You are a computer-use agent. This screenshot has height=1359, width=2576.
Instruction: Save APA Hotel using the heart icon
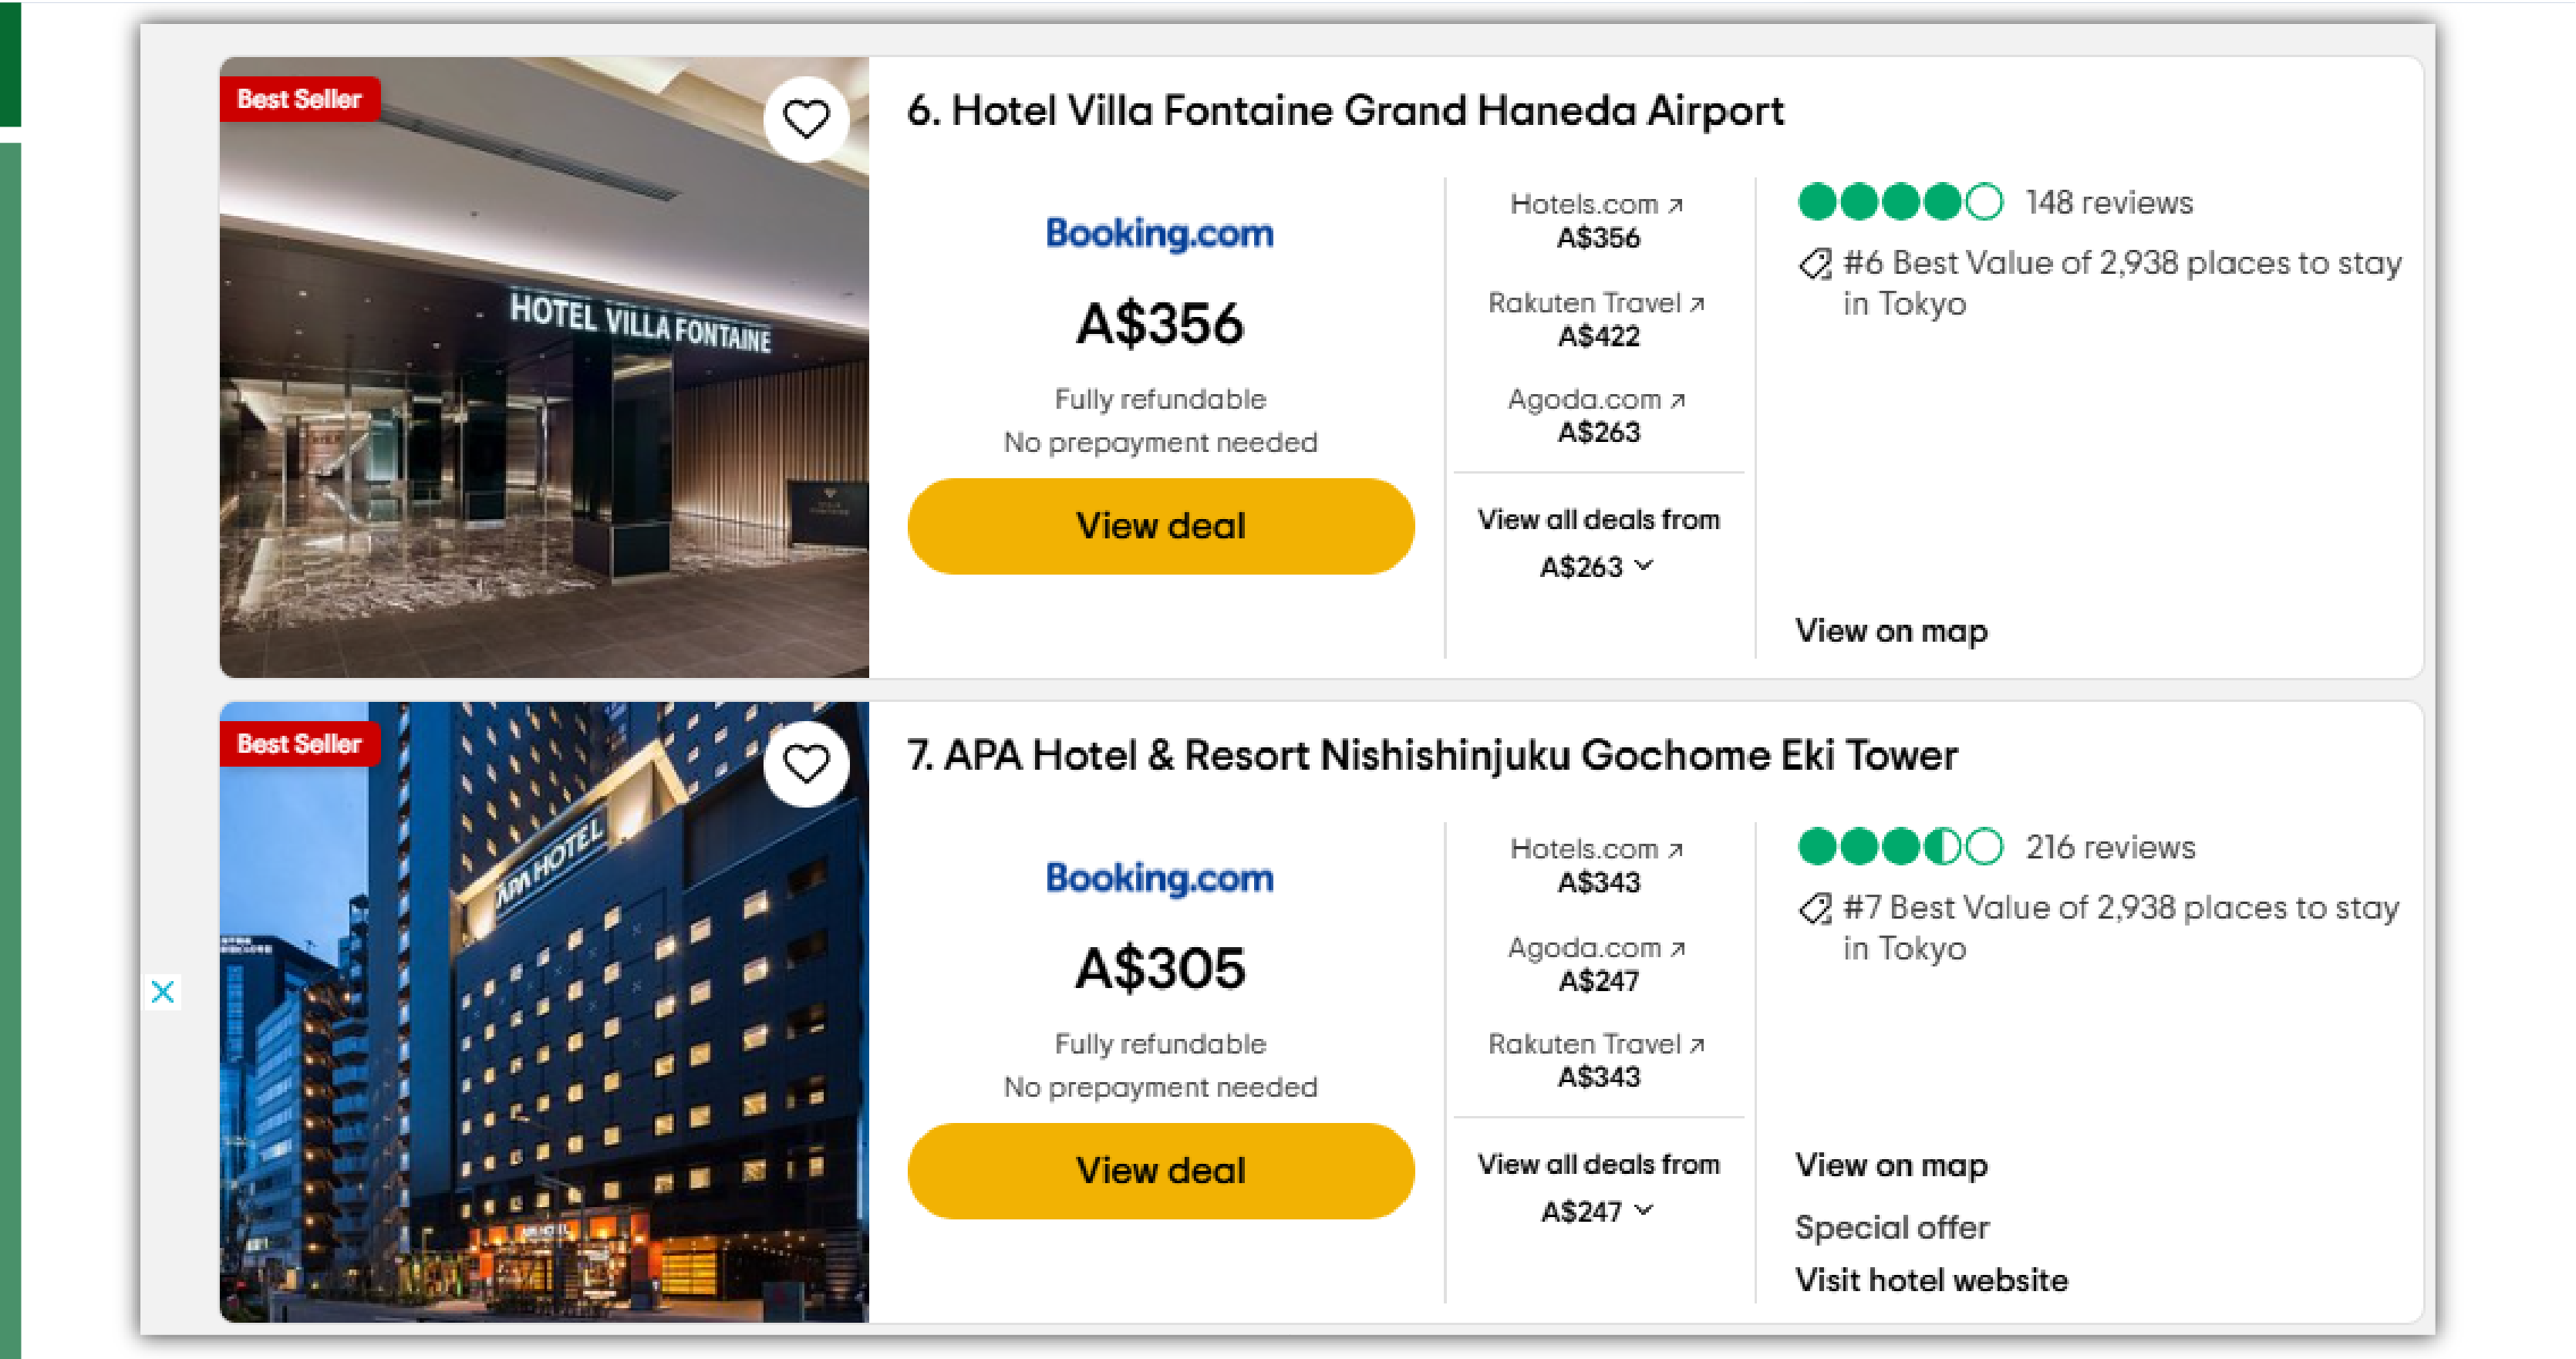(806, 764)
